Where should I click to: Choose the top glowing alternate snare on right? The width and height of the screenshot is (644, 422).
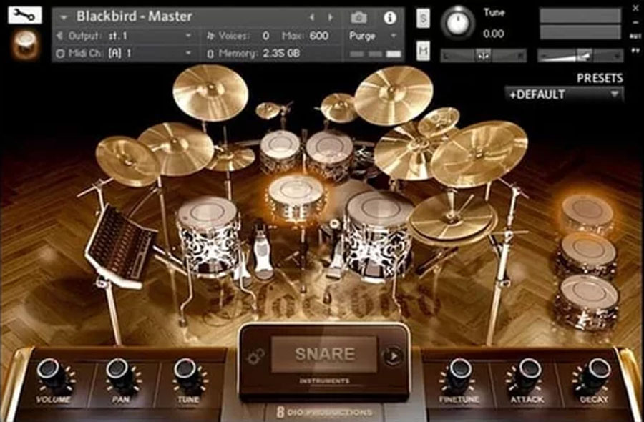(x=587, y=213)
